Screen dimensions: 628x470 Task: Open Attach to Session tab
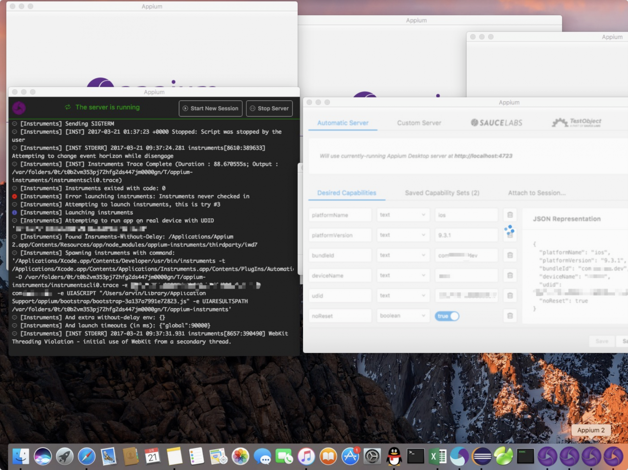point(536,193)
